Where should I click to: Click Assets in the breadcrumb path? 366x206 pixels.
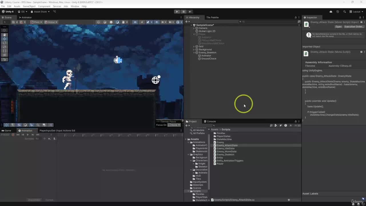(214, 130)
